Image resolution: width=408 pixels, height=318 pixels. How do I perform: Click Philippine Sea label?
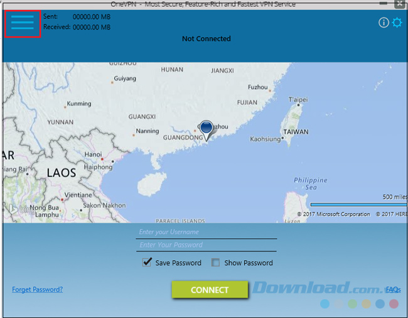pos(311,184)
